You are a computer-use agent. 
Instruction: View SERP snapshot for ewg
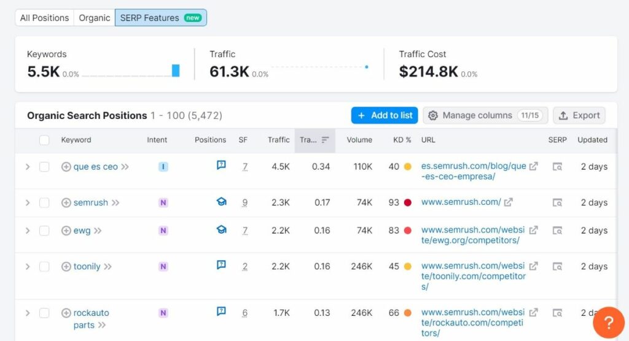[557, 231]
